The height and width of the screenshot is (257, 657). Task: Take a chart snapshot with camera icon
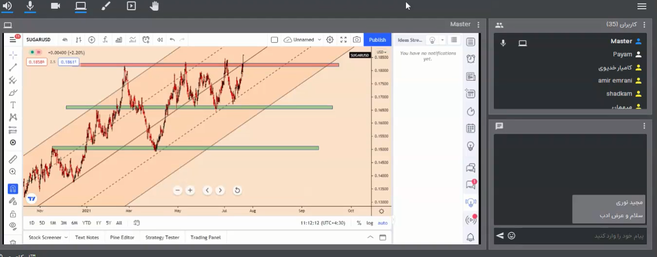click(x=357, y=40)
